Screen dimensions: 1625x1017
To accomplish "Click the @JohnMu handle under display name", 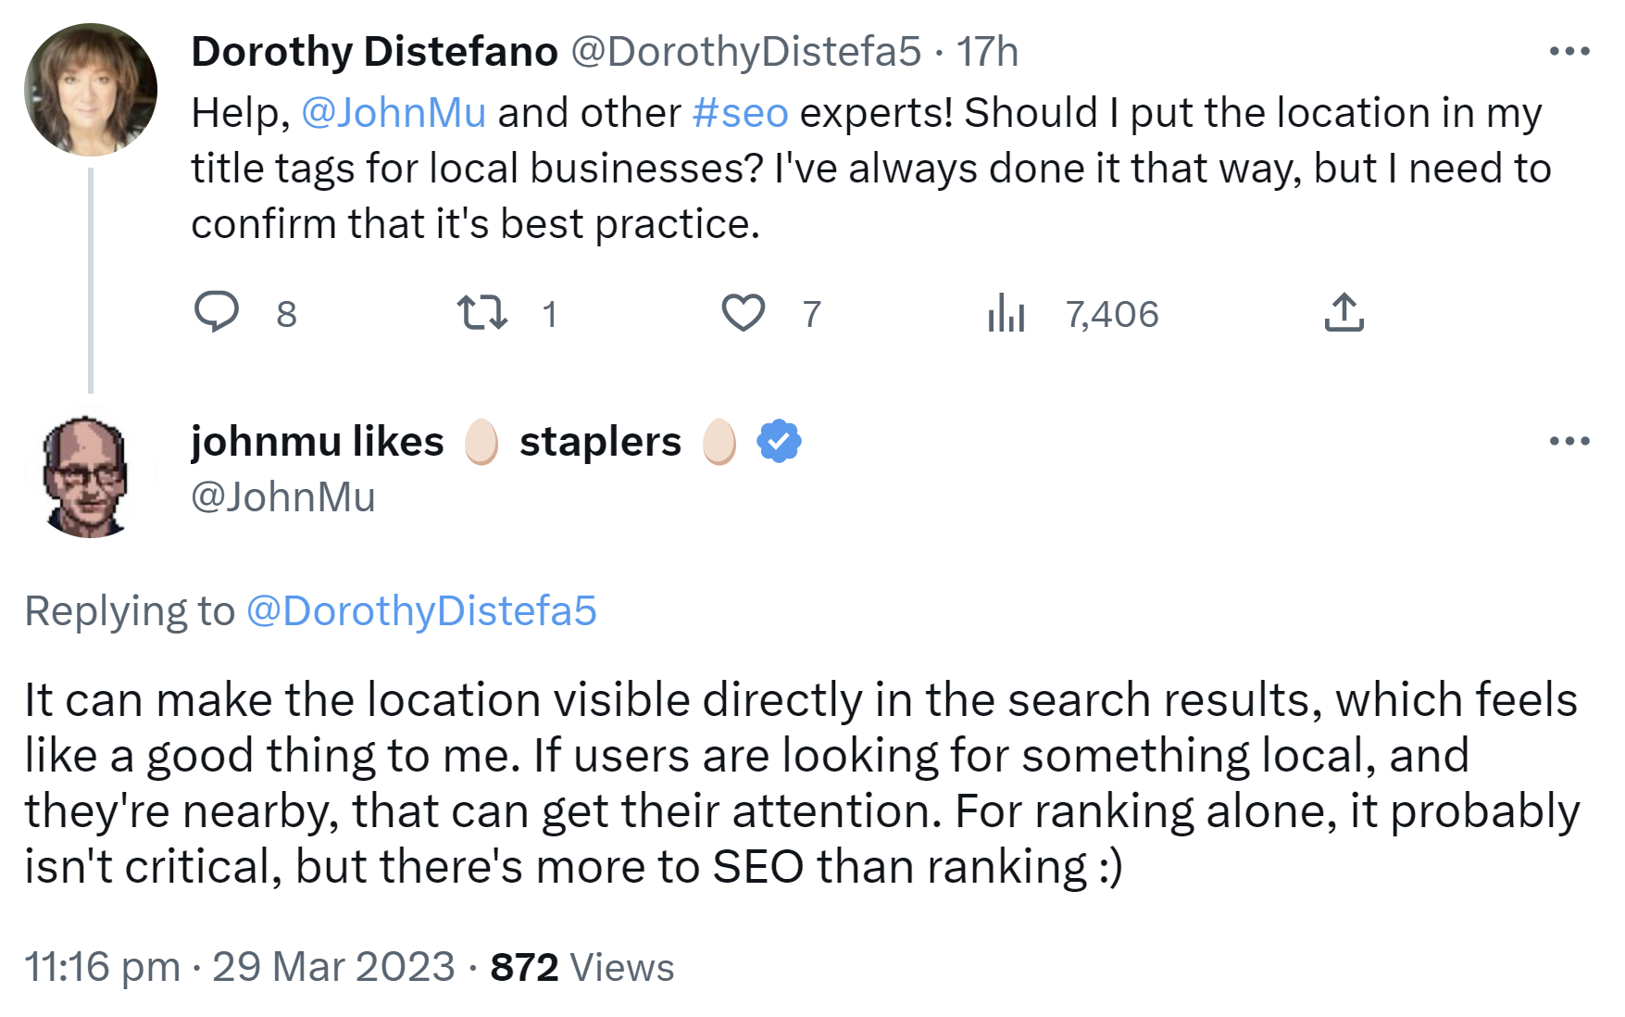I will pyautogui.click(x=282, y=497).
